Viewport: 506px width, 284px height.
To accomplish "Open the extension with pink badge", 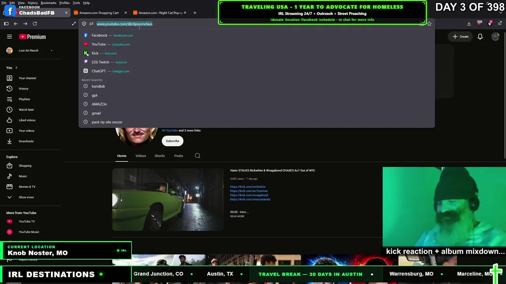I will 490,23.
